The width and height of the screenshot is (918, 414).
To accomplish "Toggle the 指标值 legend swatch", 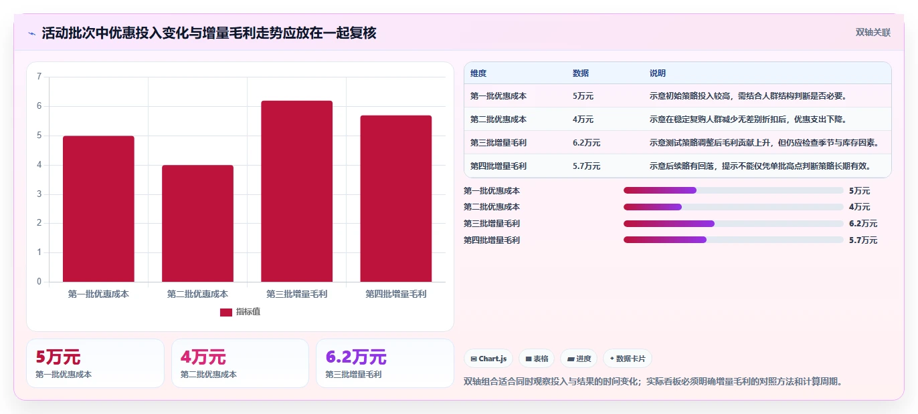I will [x=226, y=312].
